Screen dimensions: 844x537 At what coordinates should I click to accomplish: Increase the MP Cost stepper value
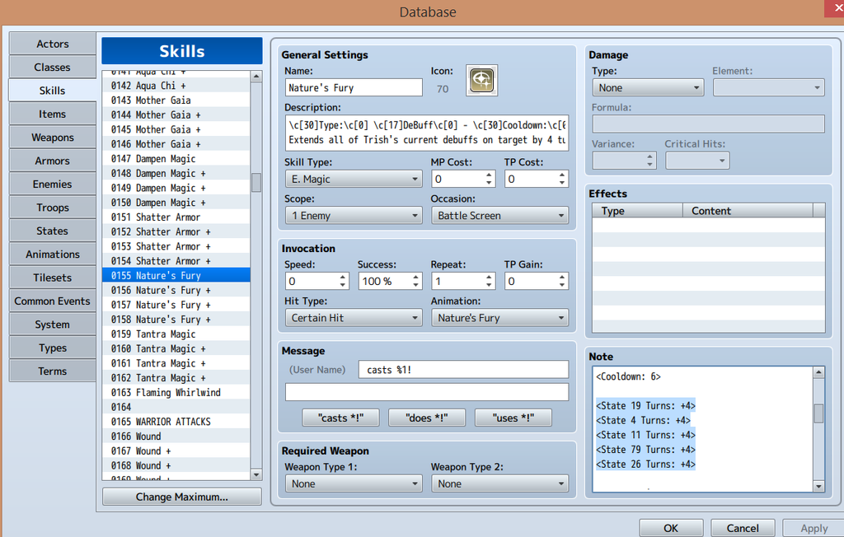489,175
